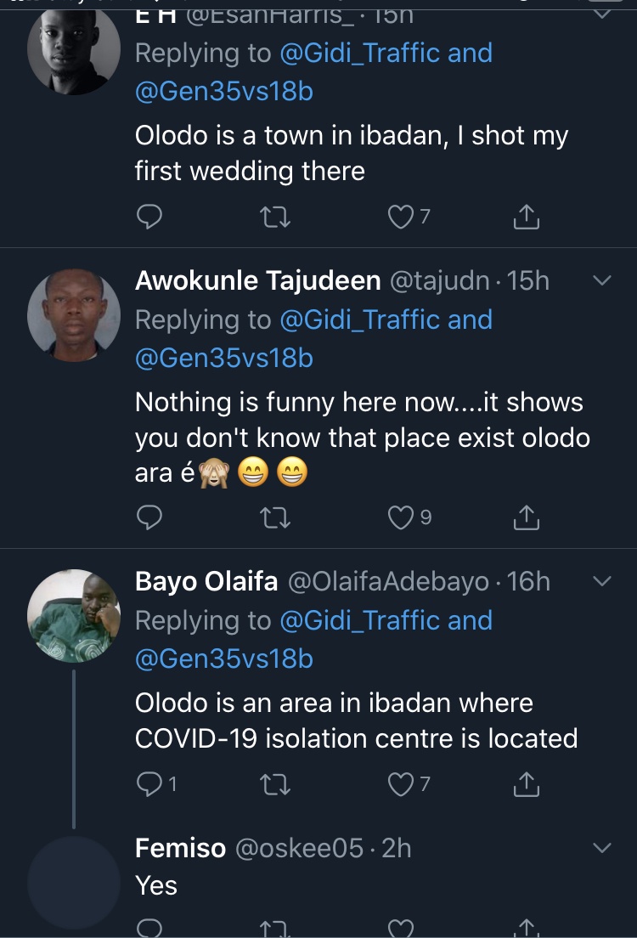Viewport: 637px width, 938px height.
Task: Open Femiso's profile name
Action: pos(180,848)
